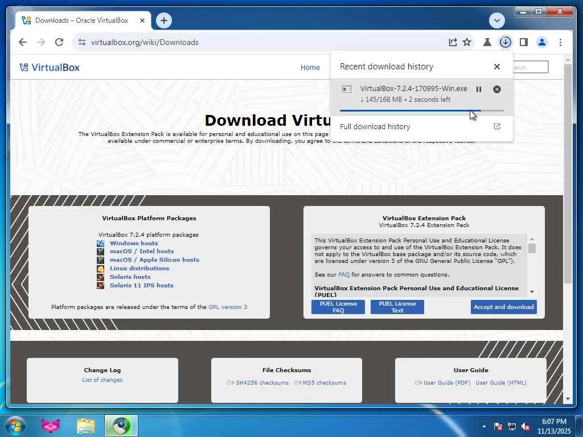
Task: Share this page icon in address bar
Action: pos(453,42)
